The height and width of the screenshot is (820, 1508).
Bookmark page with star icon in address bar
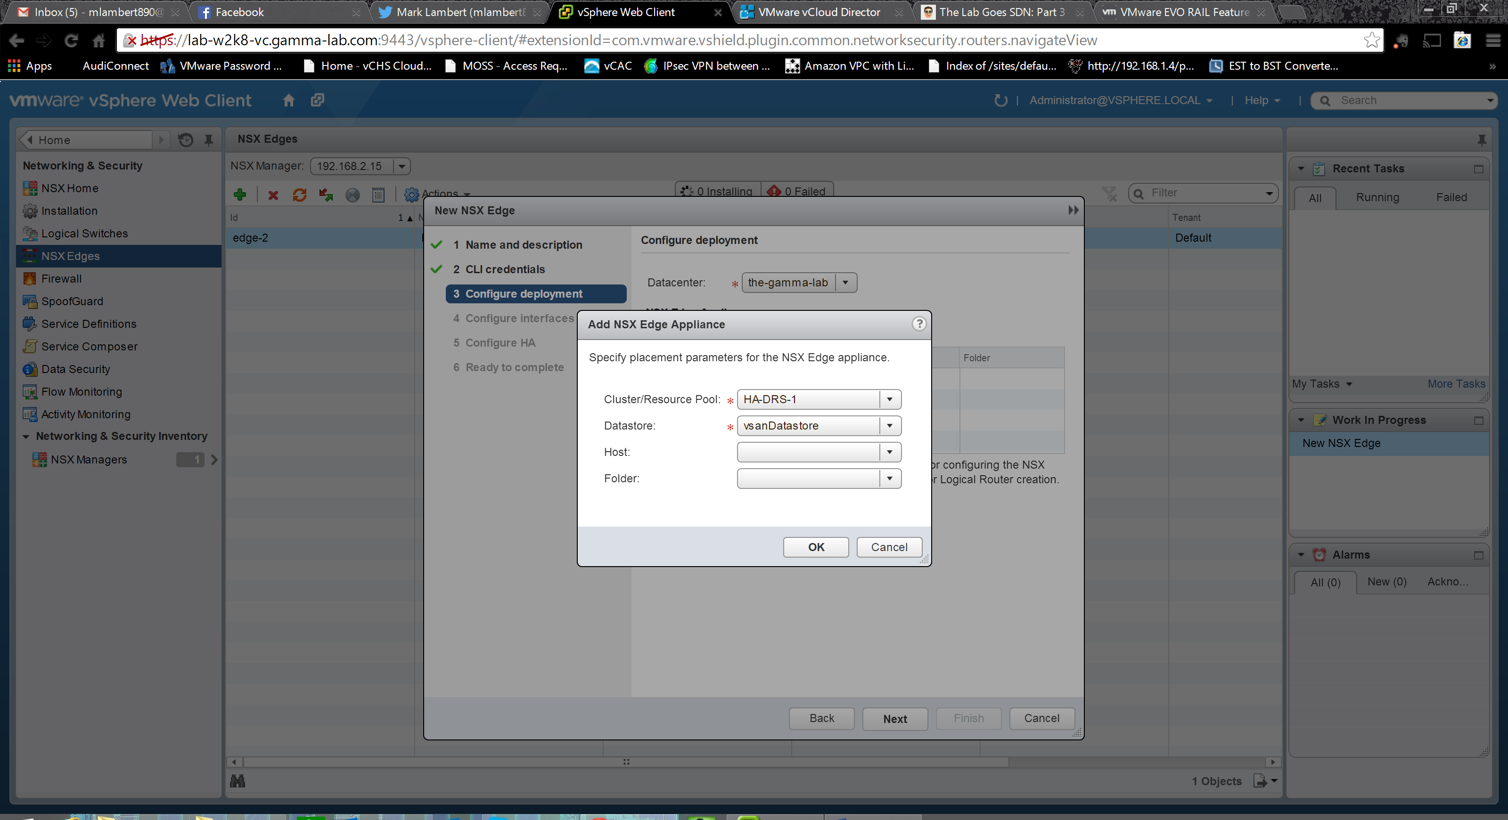tap(1372, 41)
